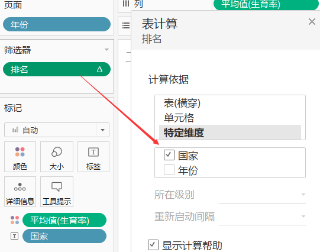320x252 pixels.
Task: Check the 年份 dimension checkbox
Action: (x=169, y=170)
